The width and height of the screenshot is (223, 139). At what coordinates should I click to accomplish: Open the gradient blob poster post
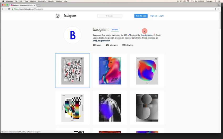point(147,71)
